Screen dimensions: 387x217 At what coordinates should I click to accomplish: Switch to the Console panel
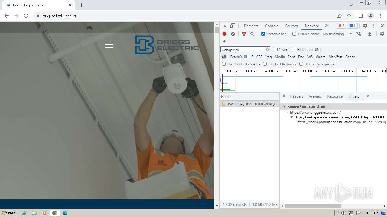click(x=272, y=26)
